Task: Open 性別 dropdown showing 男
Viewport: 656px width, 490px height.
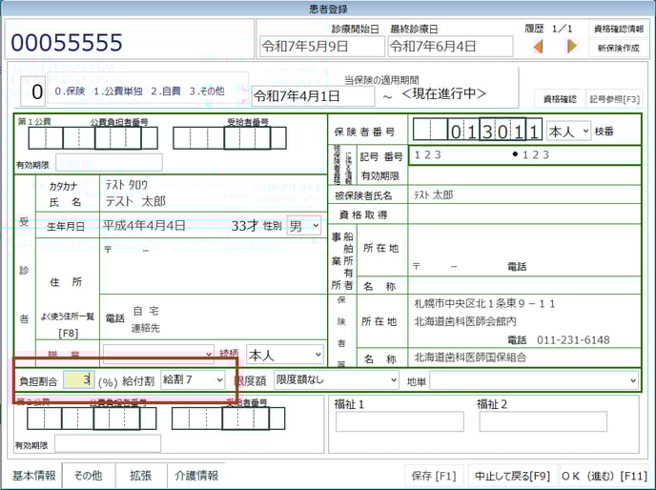Action: [304, 226]
